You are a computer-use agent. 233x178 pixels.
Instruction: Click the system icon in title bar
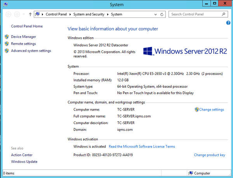5,5
